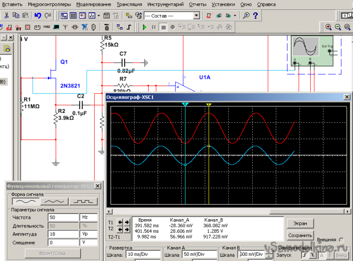The height and width of the screenshot is (261, 353).
Task: Open the Hz frequency unit selector
Action: point(88,218)
